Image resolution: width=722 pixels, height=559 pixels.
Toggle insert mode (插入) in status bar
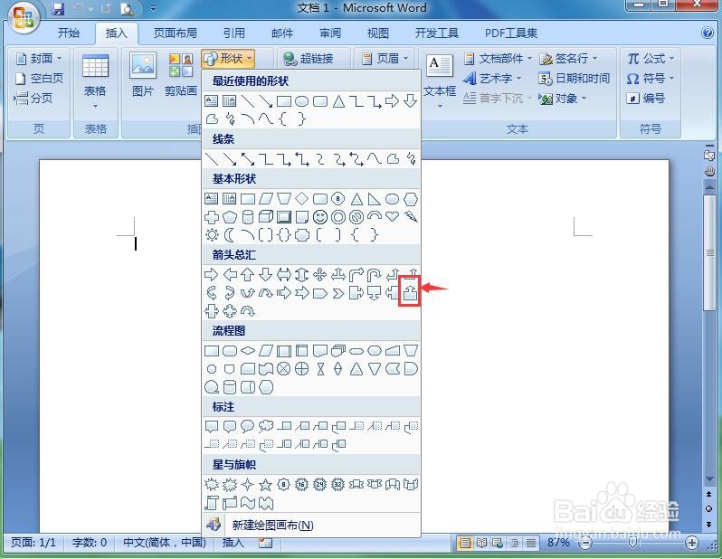[233, 543]
